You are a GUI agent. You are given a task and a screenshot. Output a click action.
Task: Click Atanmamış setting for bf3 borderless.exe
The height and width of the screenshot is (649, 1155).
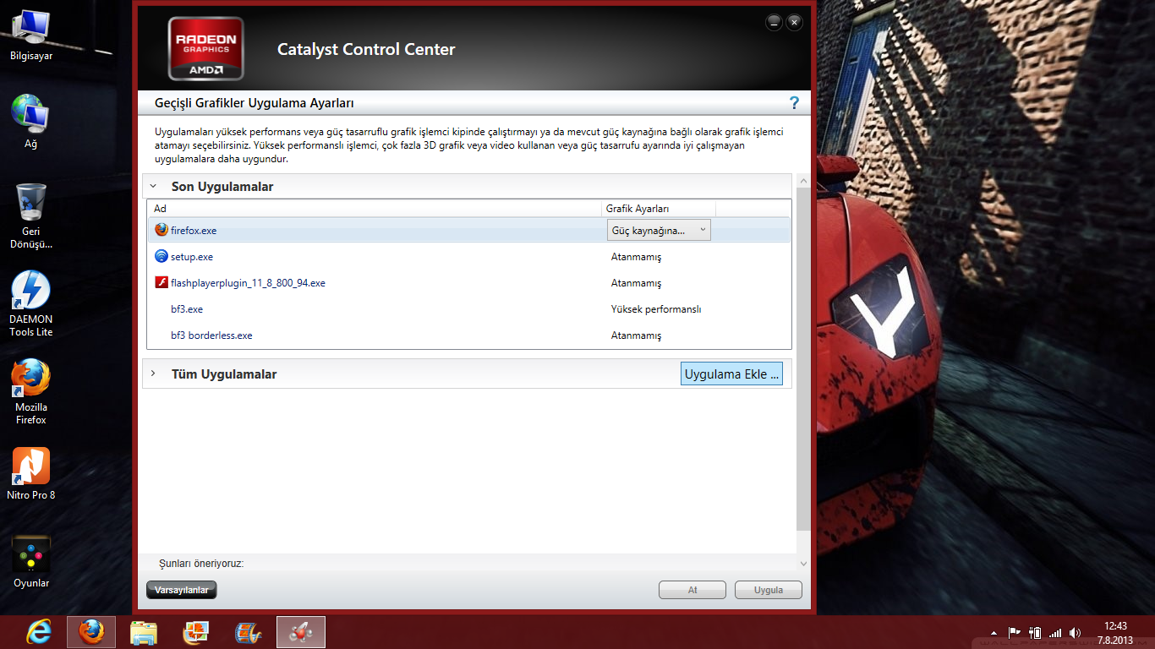636,335
